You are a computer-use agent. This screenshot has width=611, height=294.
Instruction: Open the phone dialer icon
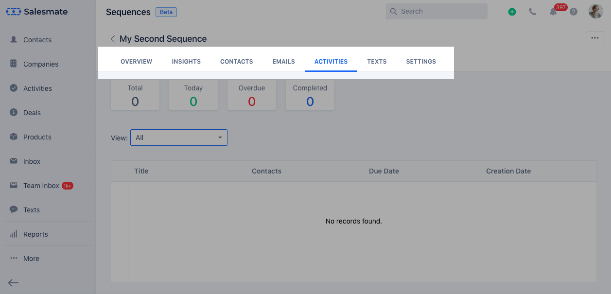pyautogui.click(x=533, y=12)
